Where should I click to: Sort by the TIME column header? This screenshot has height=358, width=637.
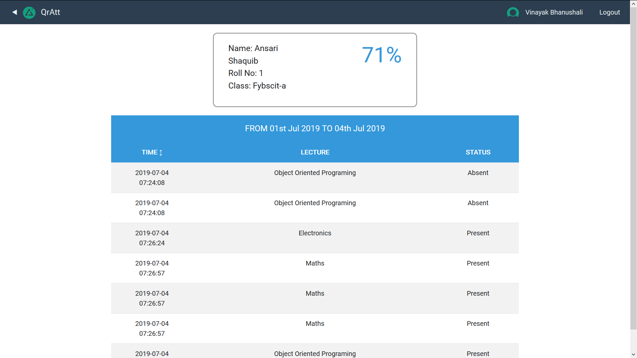point(150,152)
